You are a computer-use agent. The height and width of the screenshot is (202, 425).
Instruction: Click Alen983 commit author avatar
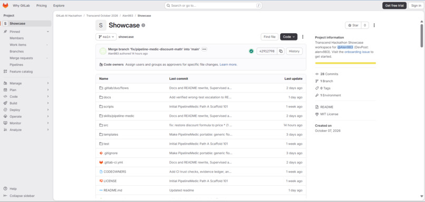pos(103,51)
